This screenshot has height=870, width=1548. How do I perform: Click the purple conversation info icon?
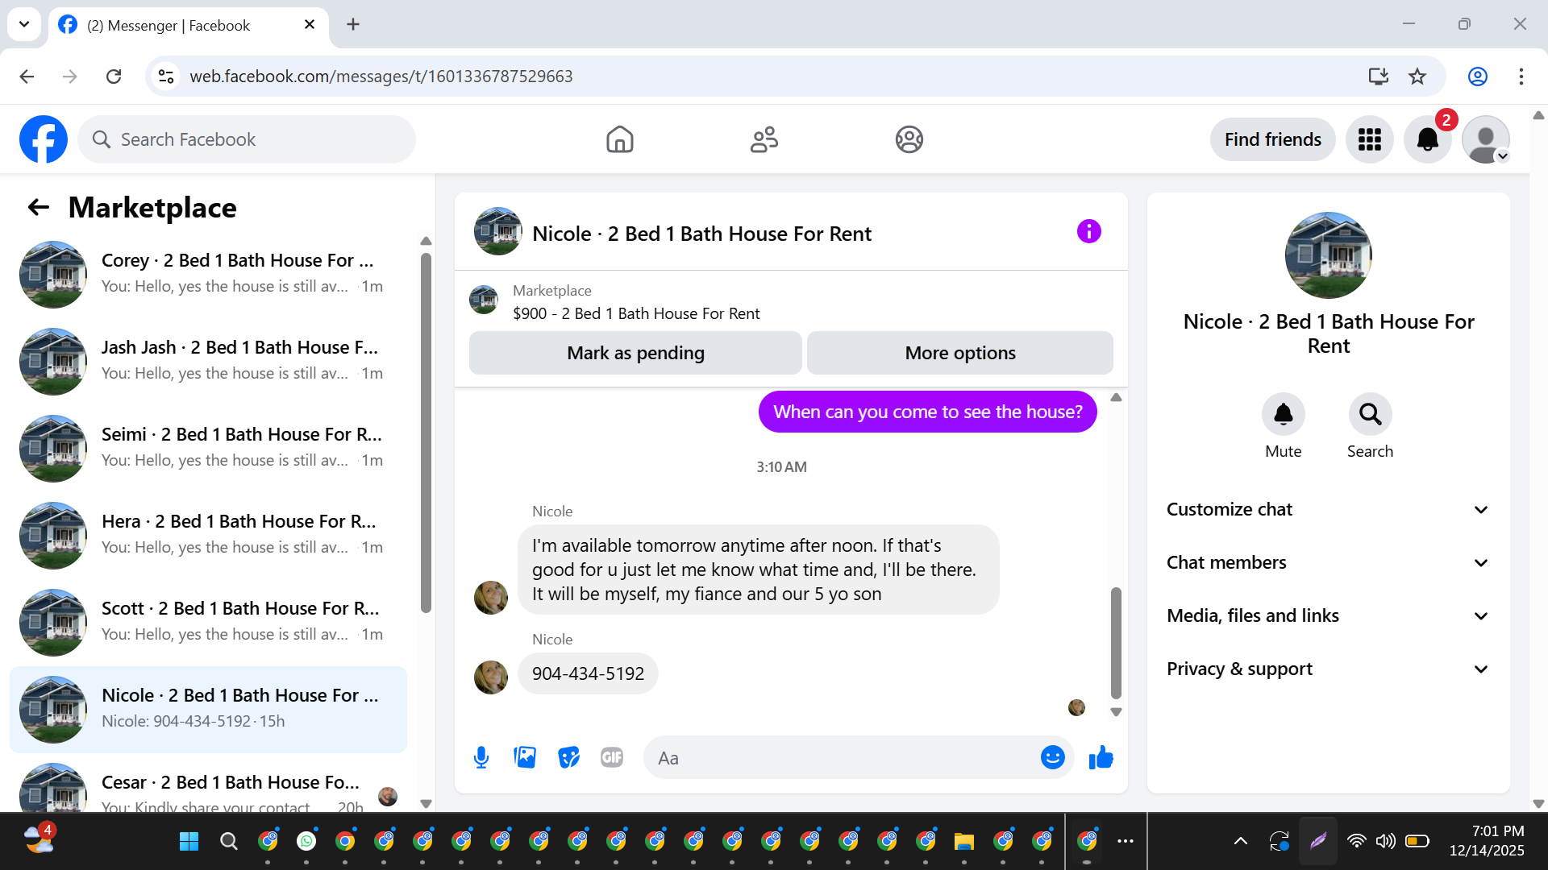pos(1088,232)
